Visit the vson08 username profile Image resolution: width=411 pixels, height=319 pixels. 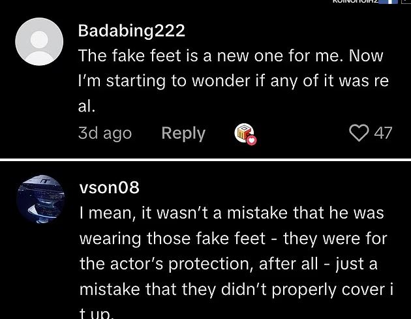point(109,187)
